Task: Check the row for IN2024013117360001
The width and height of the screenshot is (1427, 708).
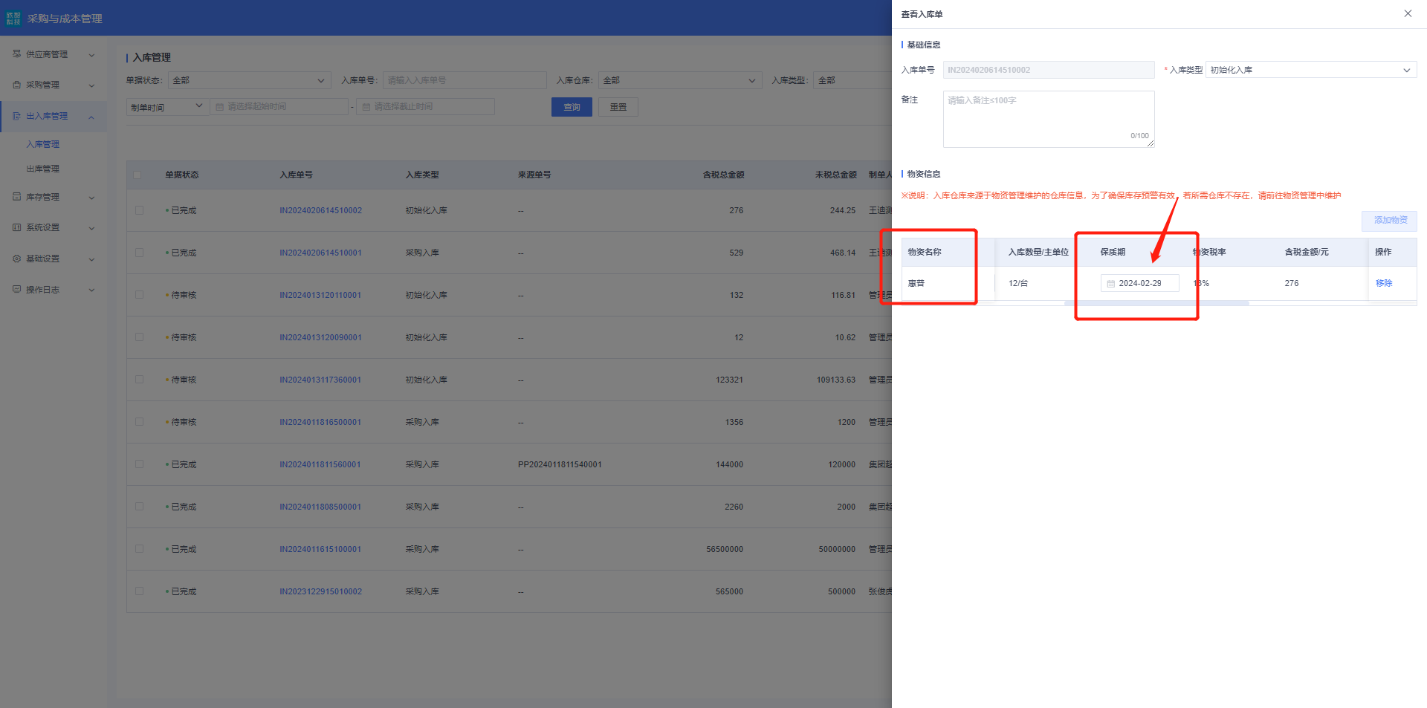Action: coord(139,380)
